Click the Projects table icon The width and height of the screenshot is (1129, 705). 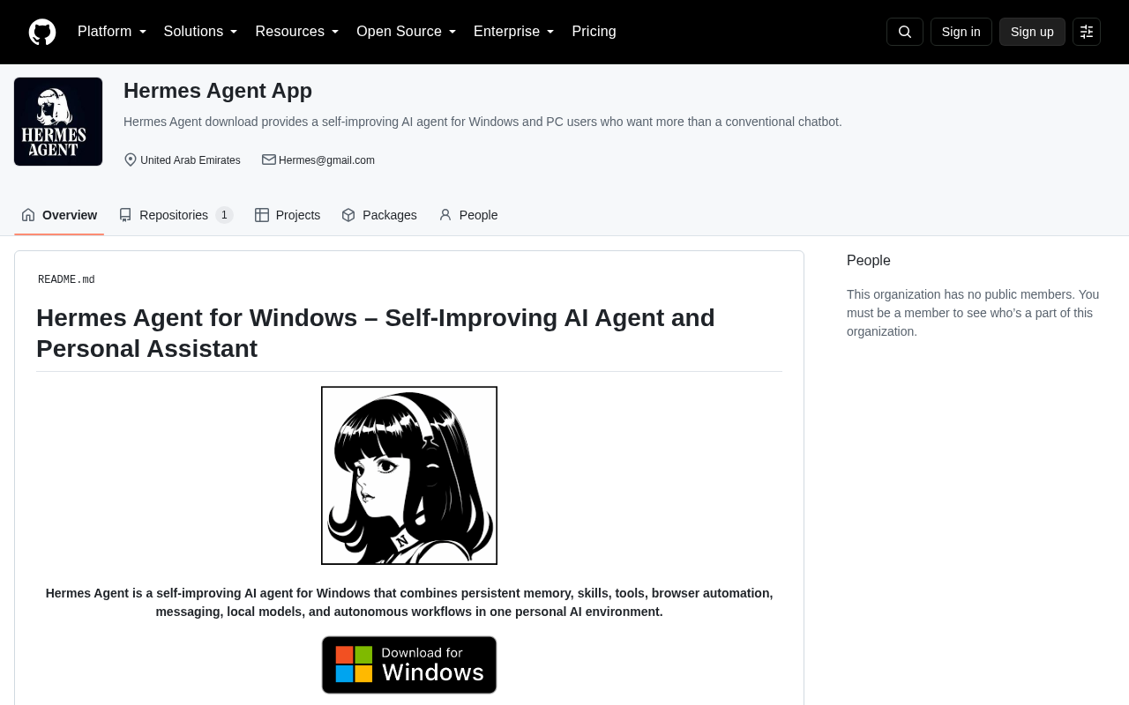[x=262, y=215]
